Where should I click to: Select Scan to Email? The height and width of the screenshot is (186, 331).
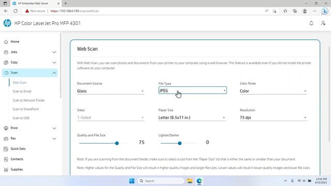pyautogui.click(x=22, y=91)
